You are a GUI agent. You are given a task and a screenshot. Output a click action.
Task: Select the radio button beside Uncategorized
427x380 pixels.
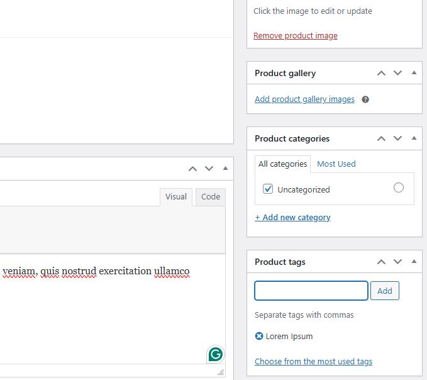pos(399,187)
